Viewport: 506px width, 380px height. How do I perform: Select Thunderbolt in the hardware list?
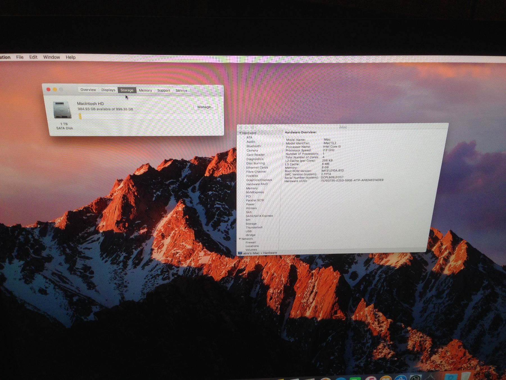(254, 227)
